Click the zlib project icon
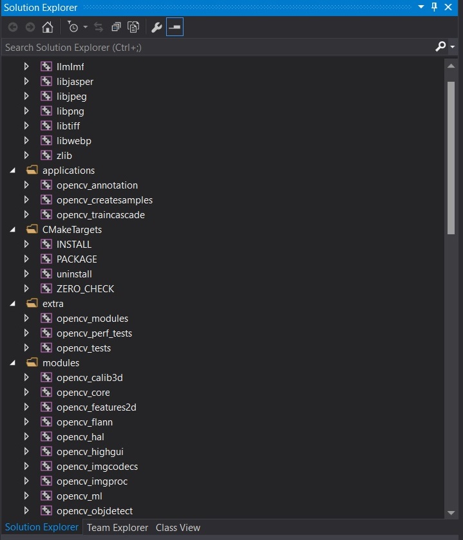 46,155
